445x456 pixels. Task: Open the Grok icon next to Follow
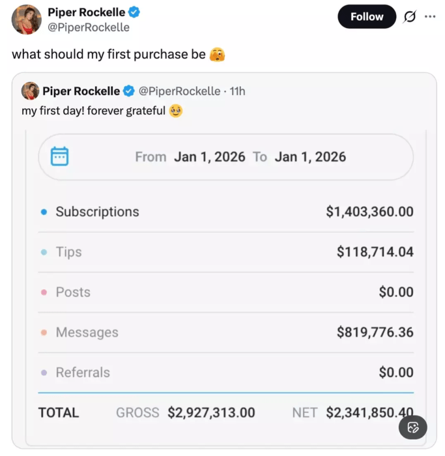coord(410,17)
